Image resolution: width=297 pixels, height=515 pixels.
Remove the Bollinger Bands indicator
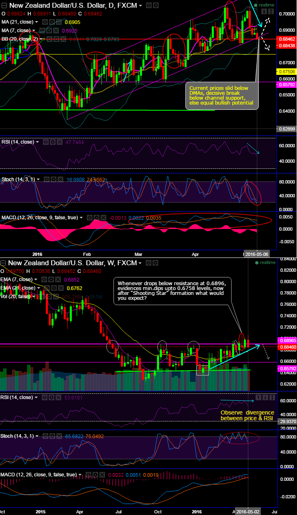coord(64,39)
